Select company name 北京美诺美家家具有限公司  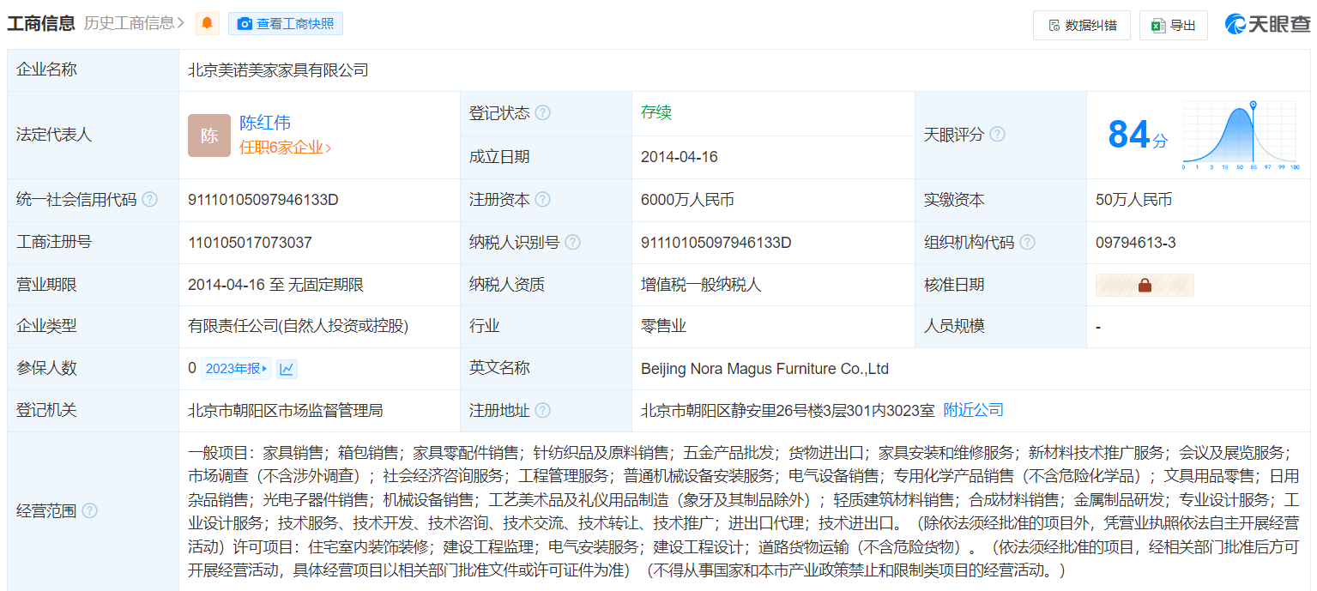(x=278, y=70)
